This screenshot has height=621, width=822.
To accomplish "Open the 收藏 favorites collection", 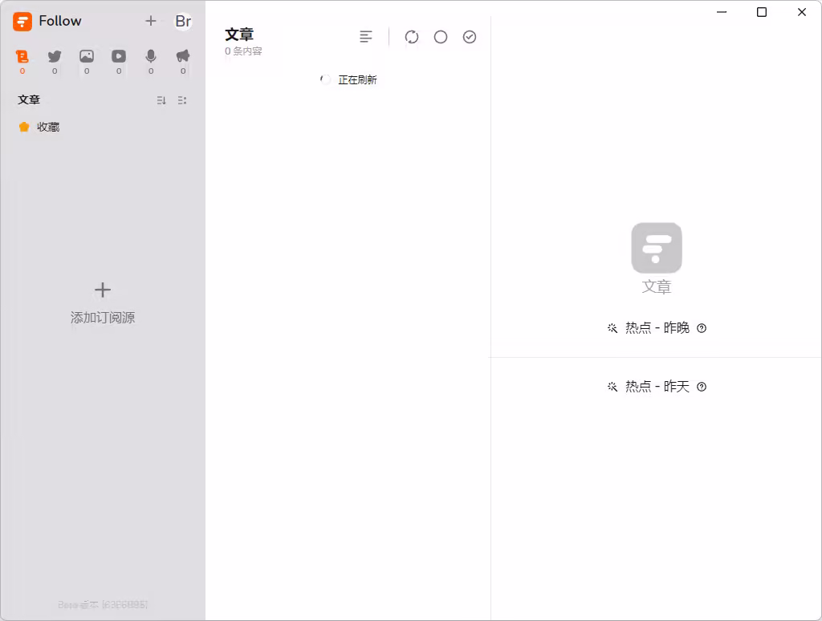I will (48, 127).
